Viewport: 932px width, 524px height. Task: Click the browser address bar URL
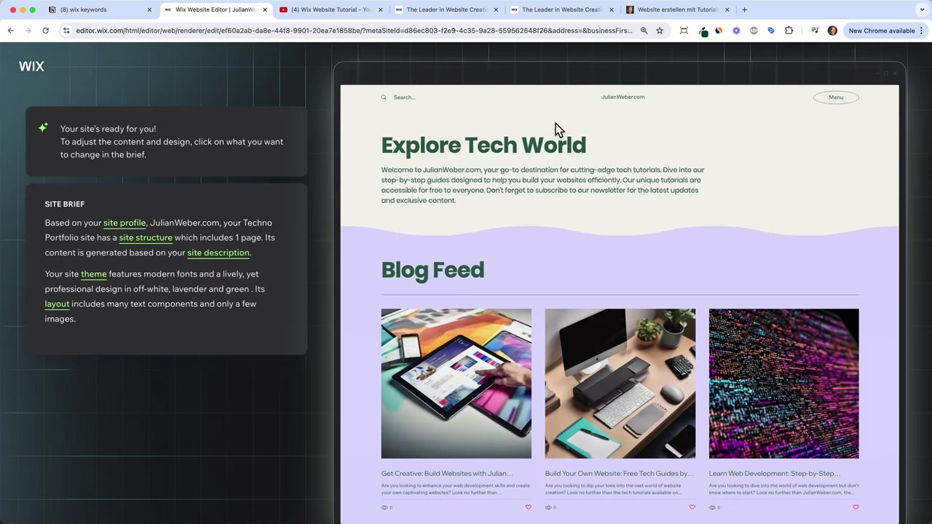tap(354, 31)
